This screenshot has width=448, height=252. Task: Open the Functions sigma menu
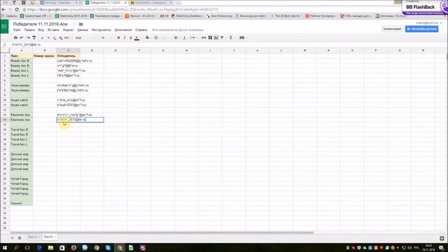point(232,38)
